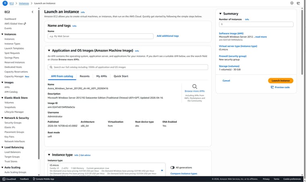Open external AWS Global View link
The width and height of the screenshot is (306, 182).
15,24
